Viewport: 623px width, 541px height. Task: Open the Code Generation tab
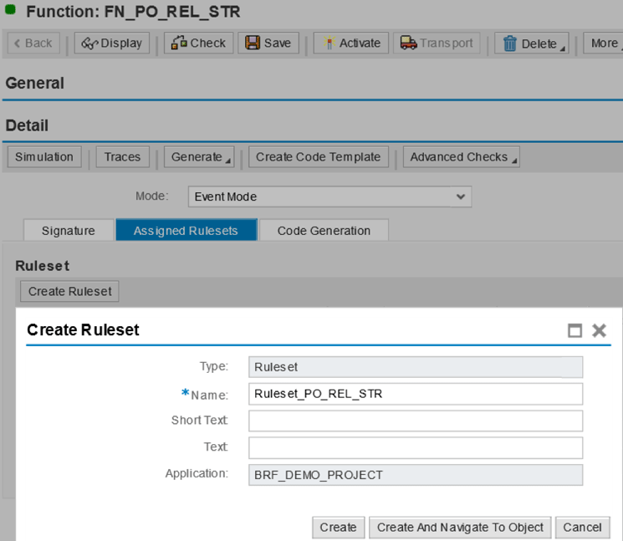[324, 231]
